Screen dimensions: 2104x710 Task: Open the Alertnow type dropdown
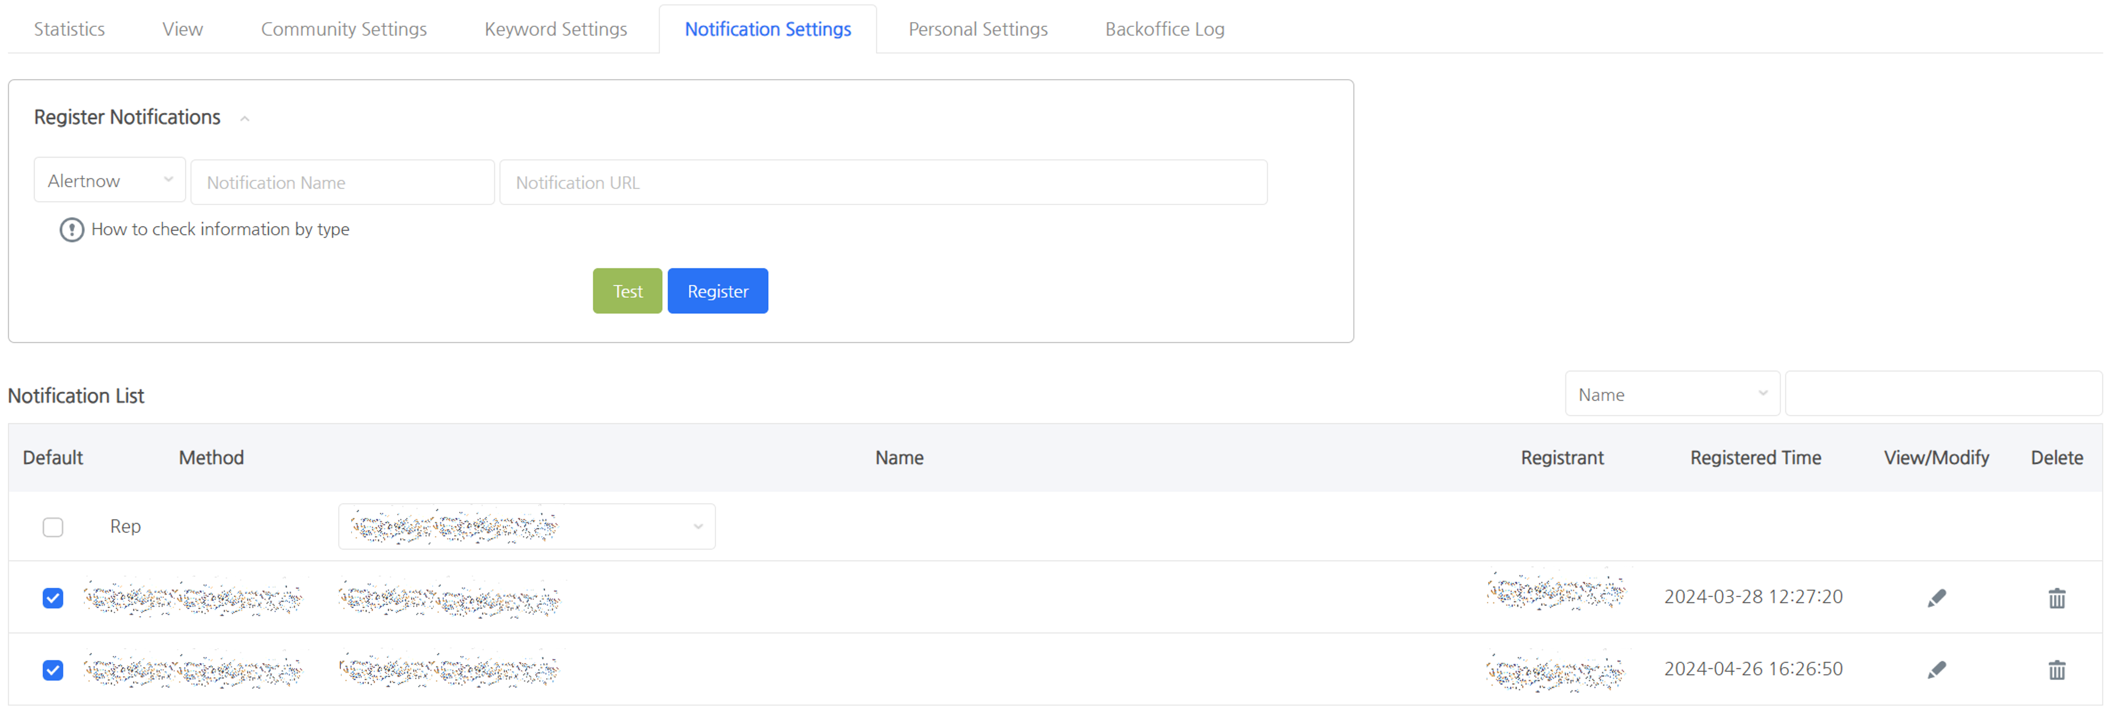[x=110, y=181]
